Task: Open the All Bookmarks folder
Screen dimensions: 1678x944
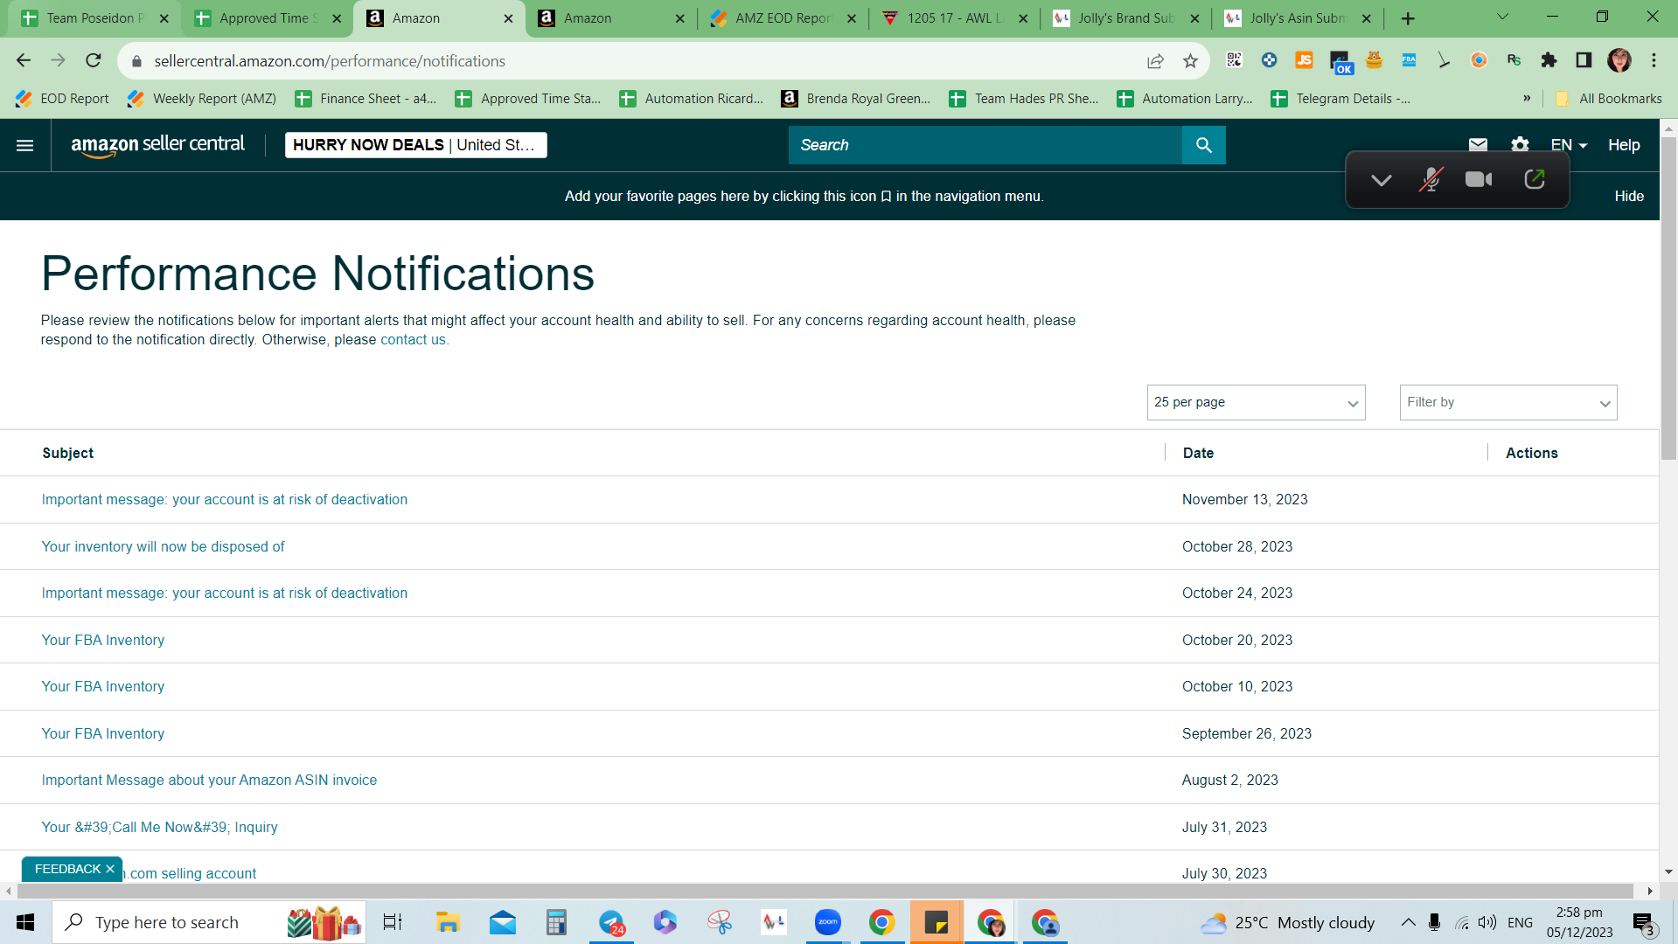Action: click(1609, 99)
